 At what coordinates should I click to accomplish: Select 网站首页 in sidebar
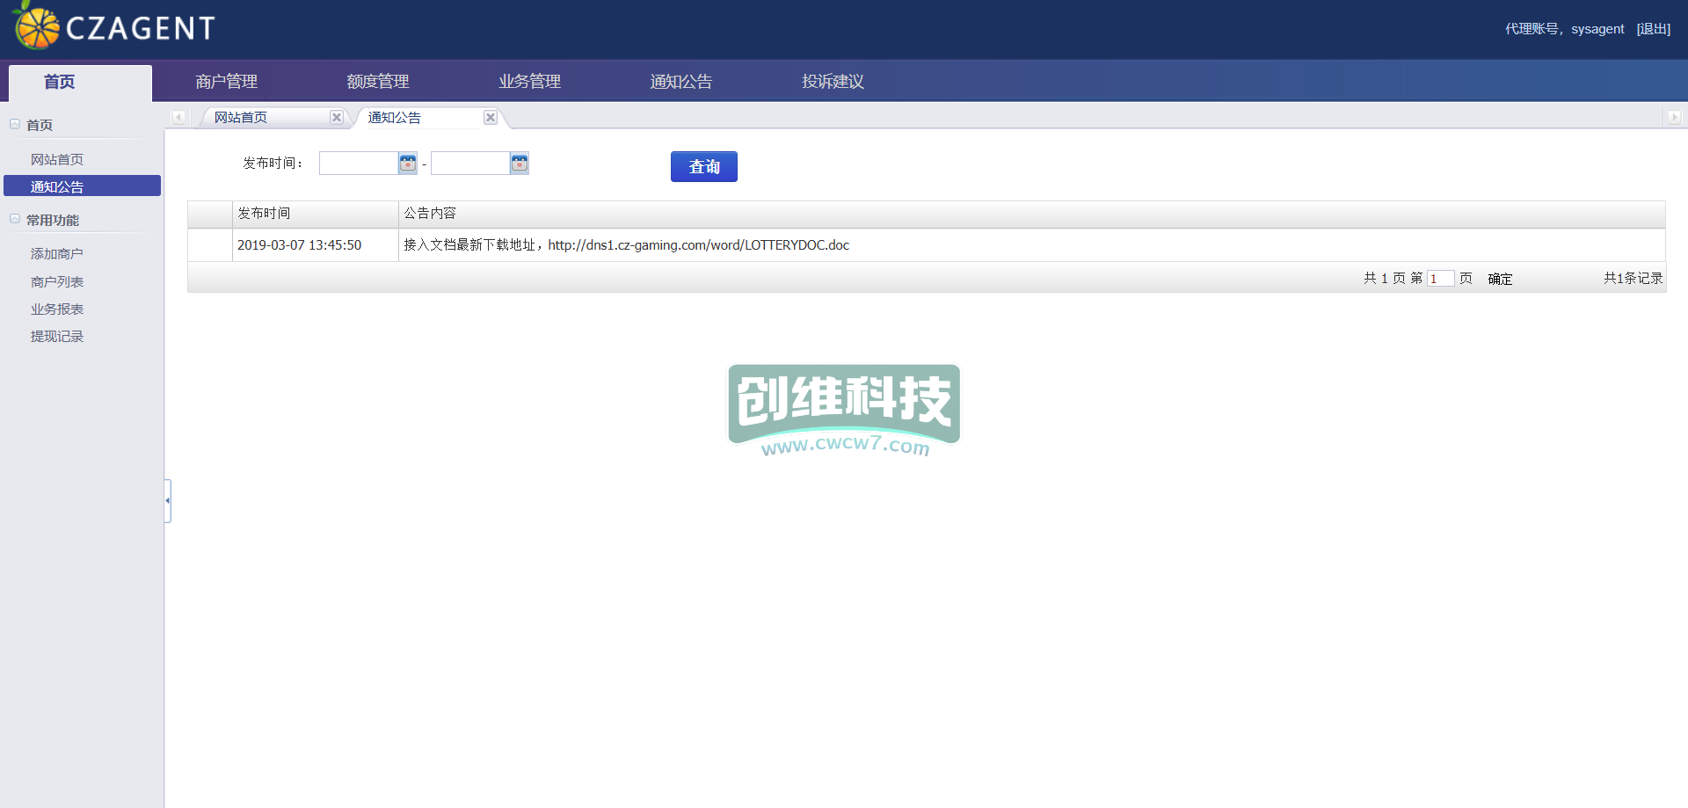57,159
